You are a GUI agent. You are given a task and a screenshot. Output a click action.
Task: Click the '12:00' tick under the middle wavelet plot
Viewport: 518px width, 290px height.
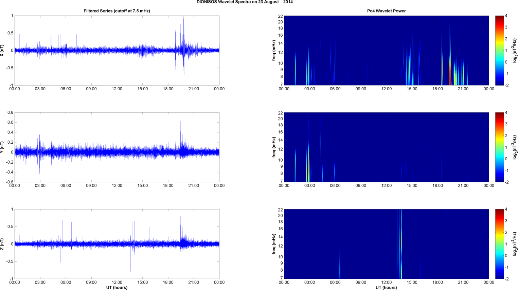386,186
